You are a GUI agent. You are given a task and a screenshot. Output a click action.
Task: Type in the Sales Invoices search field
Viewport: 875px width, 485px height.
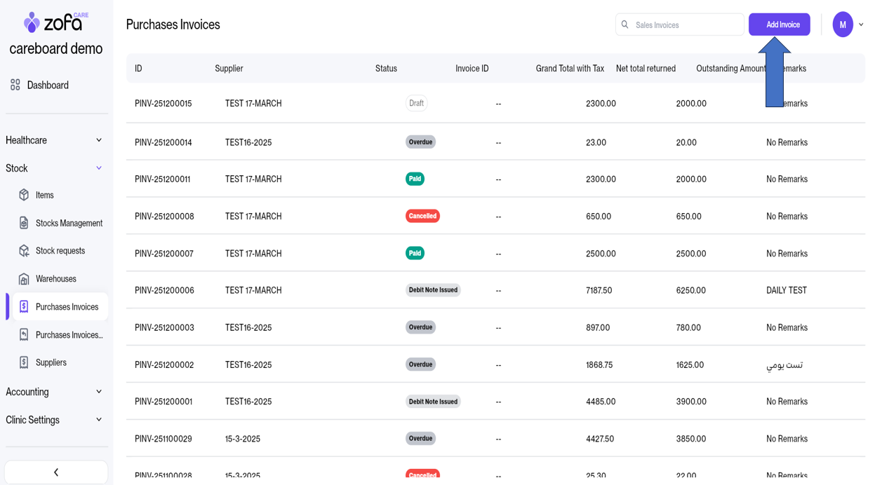point(686,25)
